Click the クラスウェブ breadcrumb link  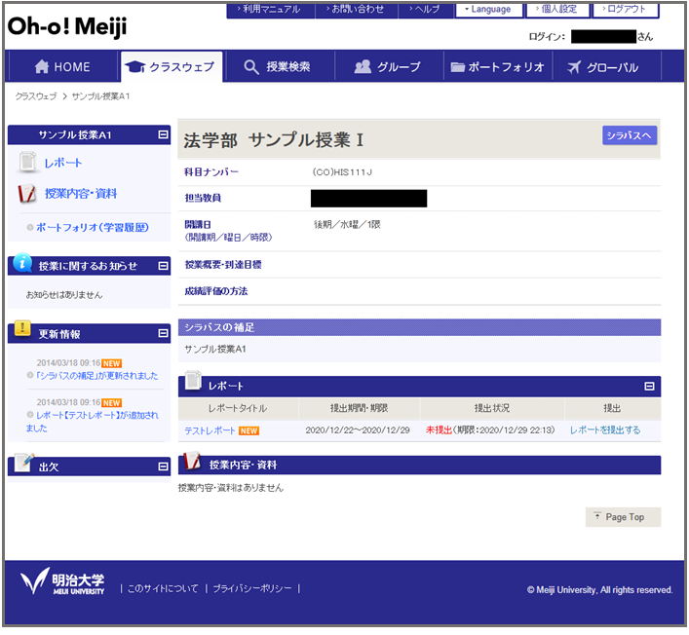point(36,96)
